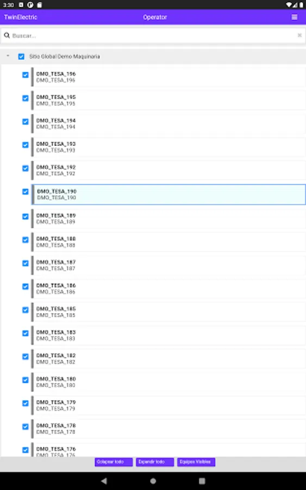Select the DMO_TESA_194 list item
The height and width of the screenshot is (490, 306).
pos(168,124)
